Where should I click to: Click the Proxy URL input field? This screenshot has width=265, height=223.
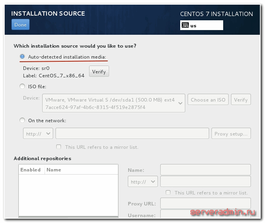pyautogui.click(x=205, y=203)
